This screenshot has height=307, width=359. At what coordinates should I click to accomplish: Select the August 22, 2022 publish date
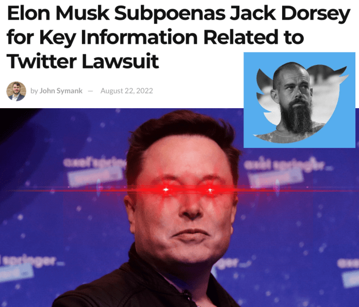point(126,91)
